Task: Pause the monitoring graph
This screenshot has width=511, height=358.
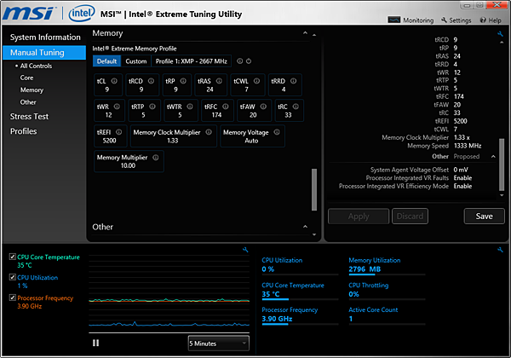Action: 95,343
